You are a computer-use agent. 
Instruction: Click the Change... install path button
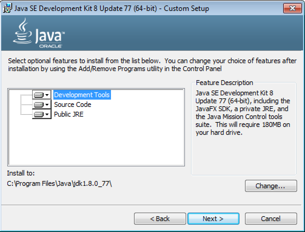[x=271, y=186]
